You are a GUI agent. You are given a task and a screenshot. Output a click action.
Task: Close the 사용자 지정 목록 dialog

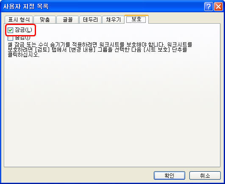coord(218,7)
